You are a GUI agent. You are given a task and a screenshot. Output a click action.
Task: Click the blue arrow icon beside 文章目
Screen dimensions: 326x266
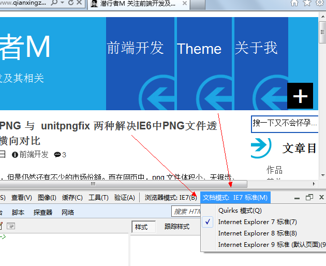pos(261,148)
